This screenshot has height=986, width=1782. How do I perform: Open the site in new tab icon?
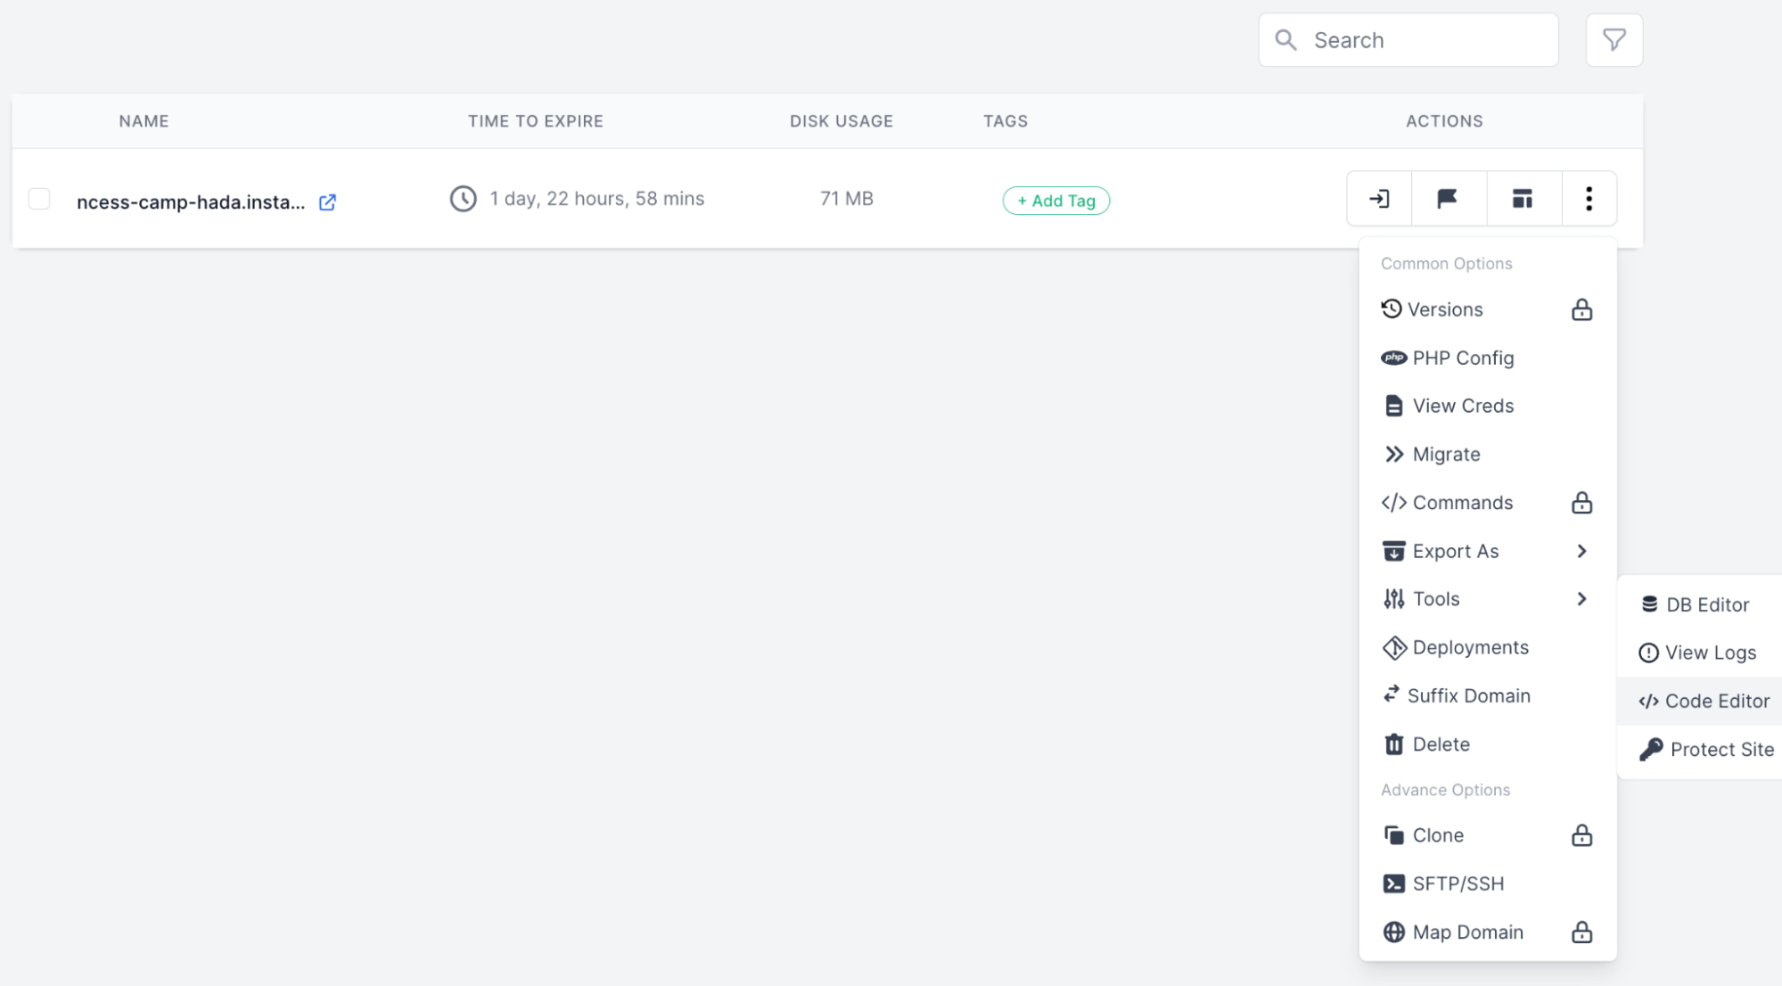tap(326, 201)
